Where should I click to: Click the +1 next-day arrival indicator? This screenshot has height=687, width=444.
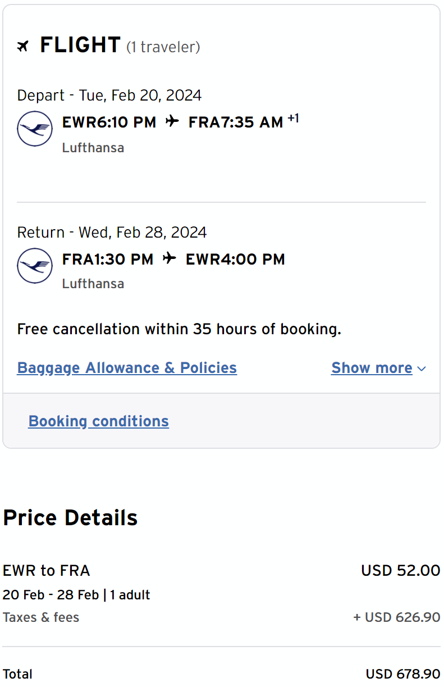point(293,118)
